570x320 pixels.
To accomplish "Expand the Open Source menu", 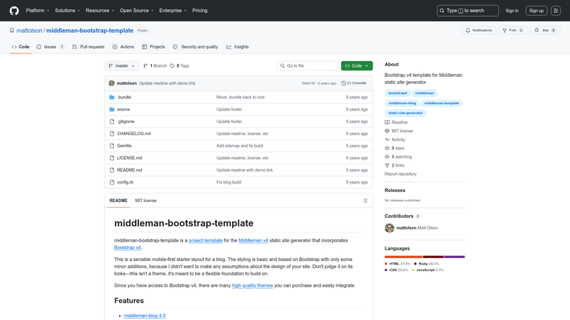I will (137, 11).
